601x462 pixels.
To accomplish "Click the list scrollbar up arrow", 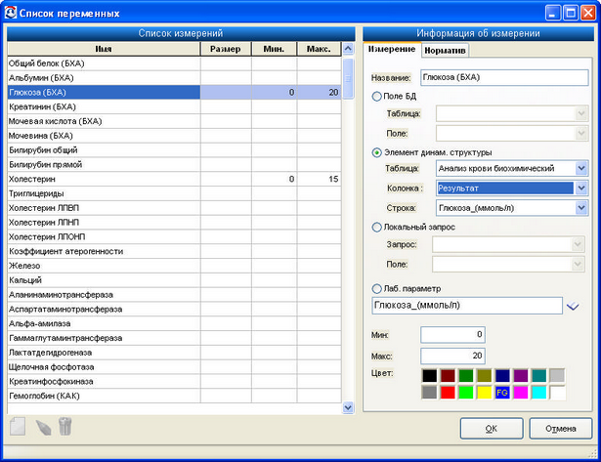I will [348, 49].
